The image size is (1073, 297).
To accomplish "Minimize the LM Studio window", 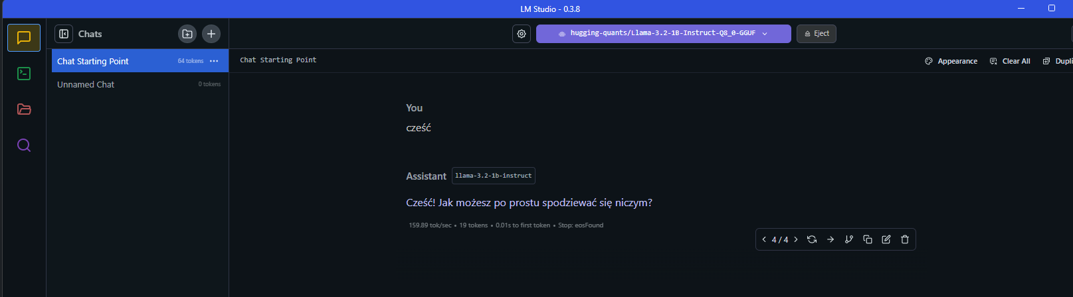I will tap(1021, 9).
